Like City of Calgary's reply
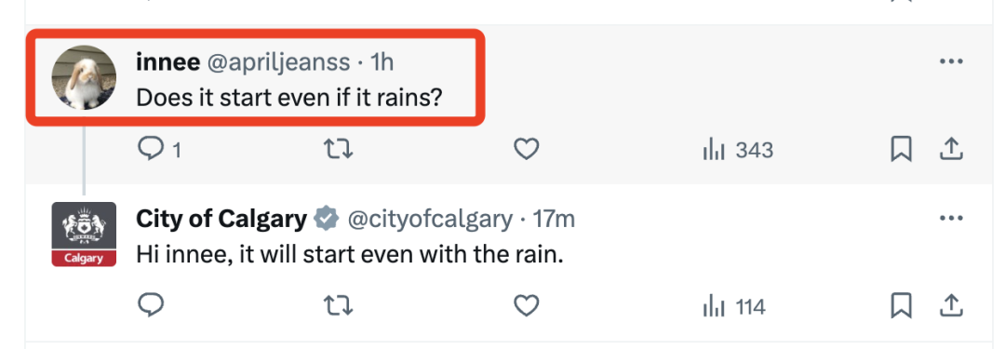 526,307
